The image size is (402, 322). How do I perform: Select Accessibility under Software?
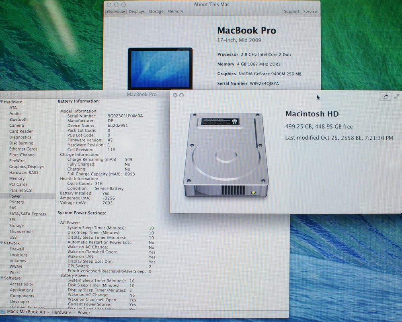coord(22,284)
